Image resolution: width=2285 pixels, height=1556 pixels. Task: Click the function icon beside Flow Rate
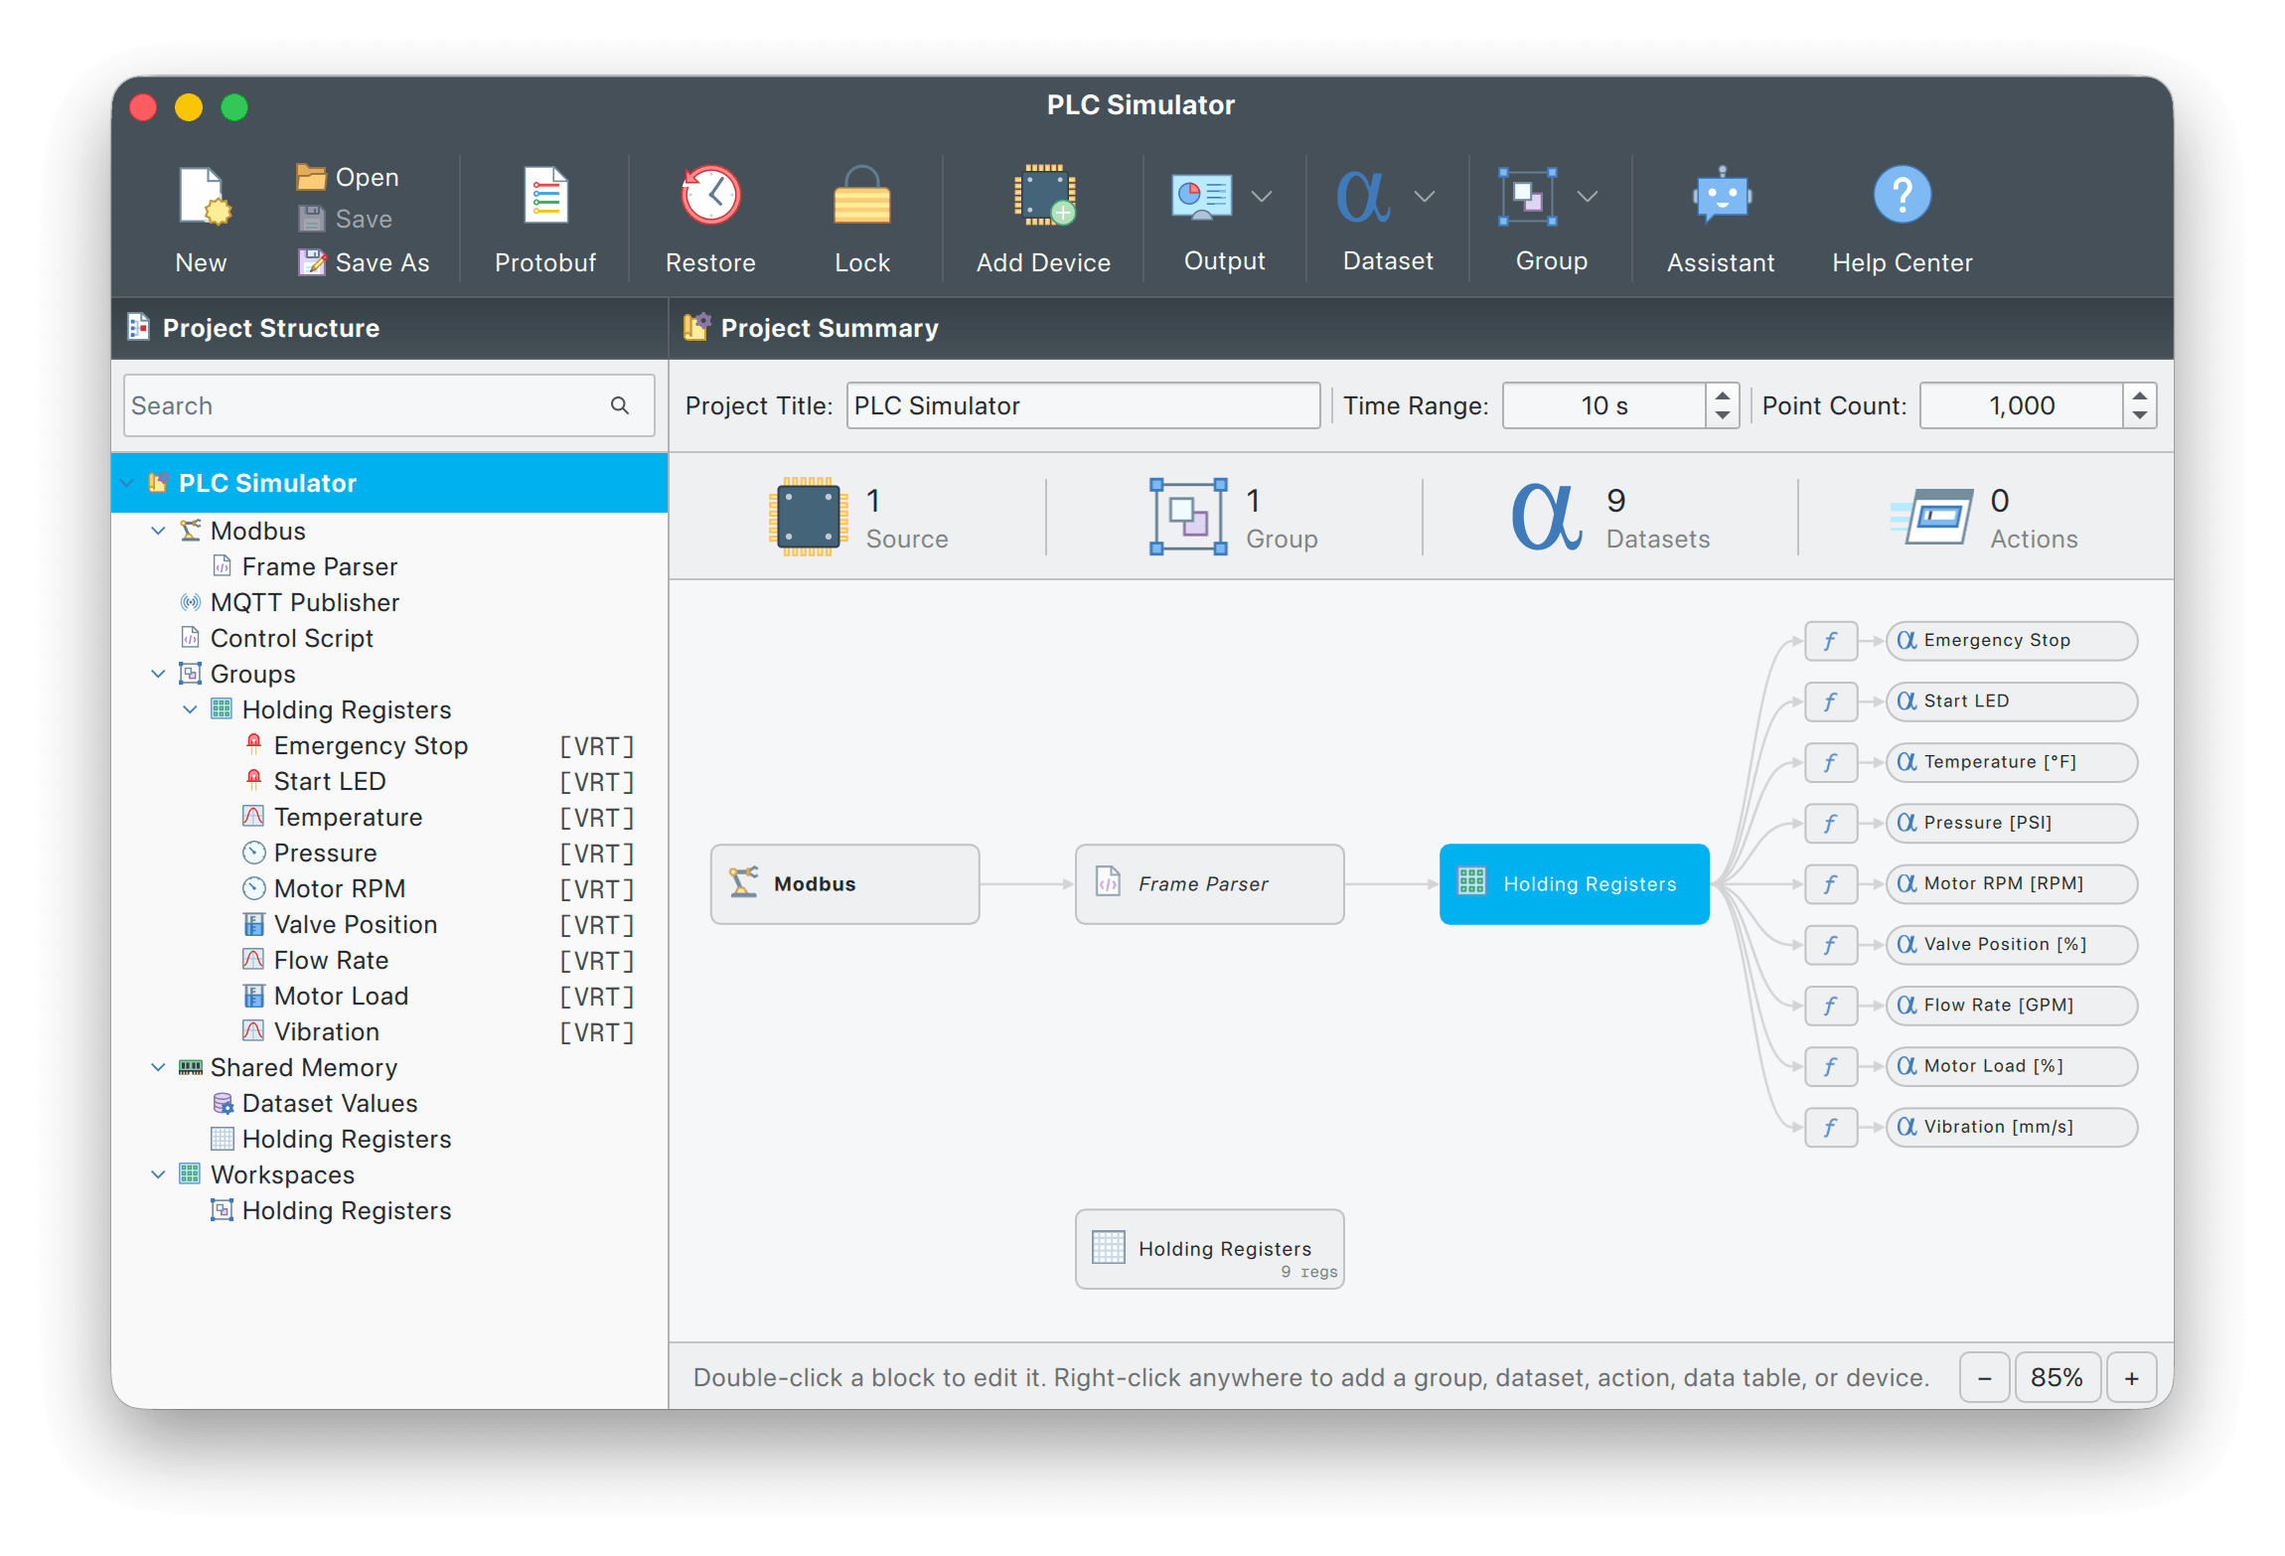click(1831, 1006)
